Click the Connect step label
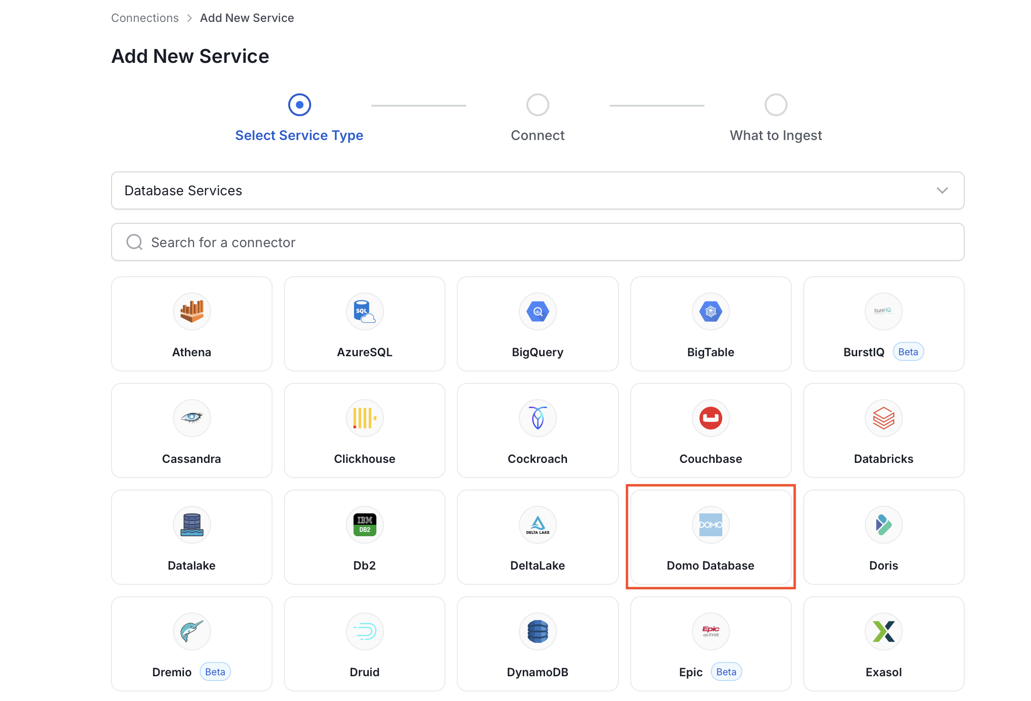 [x=537, y=135]
